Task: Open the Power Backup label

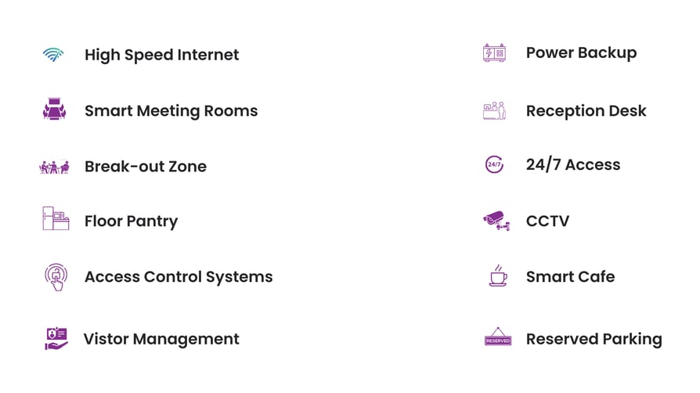Action: tap(581, 53)
